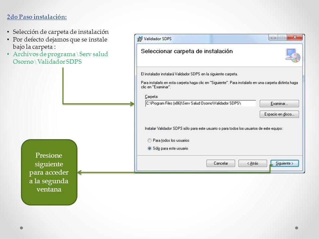Click the '2do Paso instalación:' heading
Screen dimensions: 319x239
pos(37,17)
